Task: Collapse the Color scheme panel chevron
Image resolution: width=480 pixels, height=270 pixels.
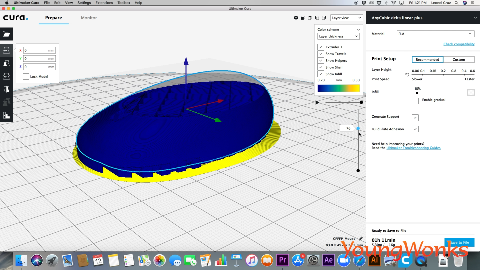Action: click(358, 29)
